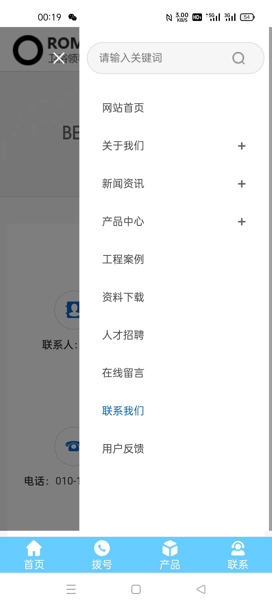
Task: Open the 用户反馈 menu item
Action: [x=123, y=449]
